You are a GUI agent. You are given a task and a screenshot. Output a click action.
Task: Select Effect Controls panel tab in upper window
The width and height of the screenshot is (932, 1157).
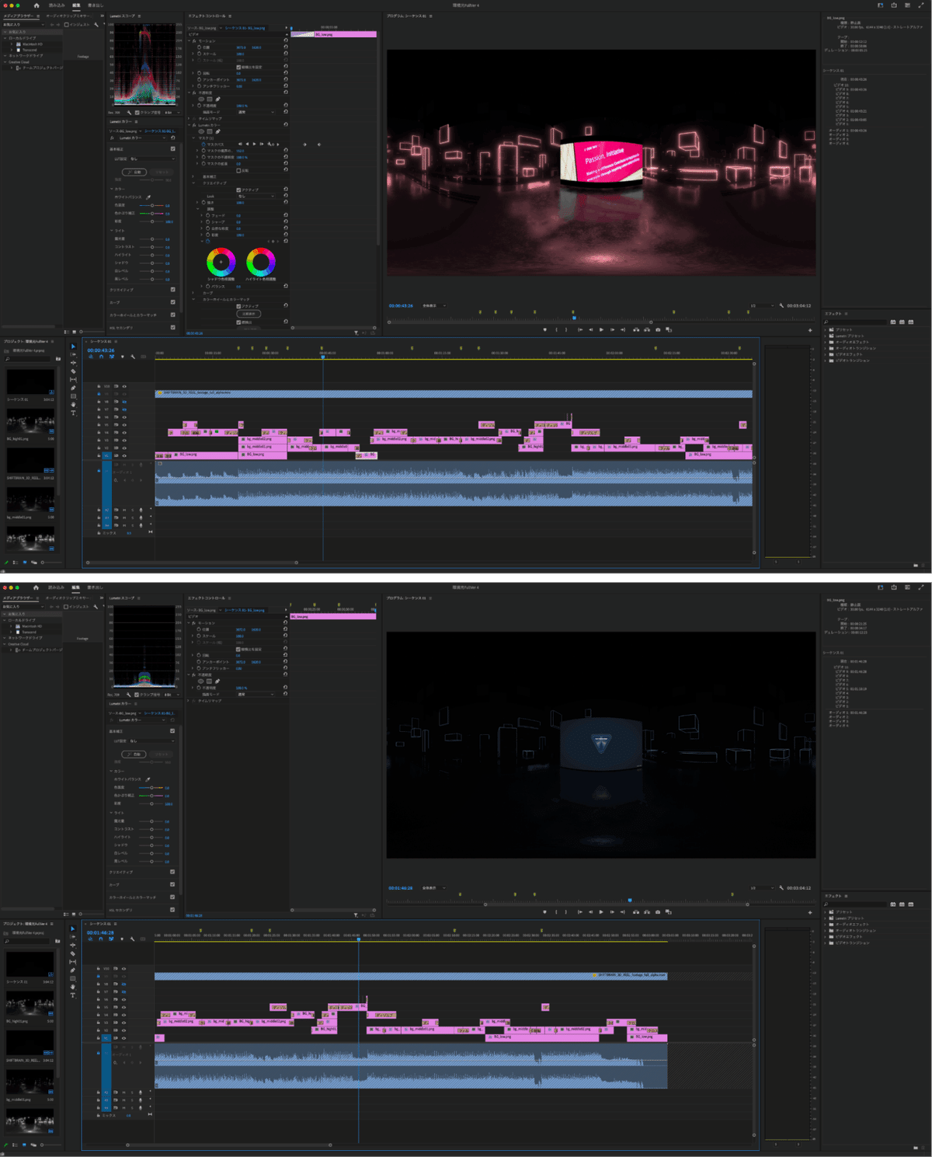click(x=207, y=16)
